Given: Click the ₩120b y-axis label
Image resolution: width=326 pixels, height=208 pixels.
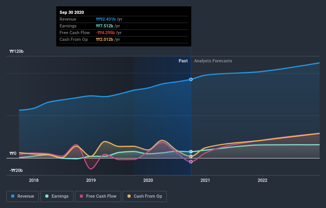Looking at the screenshot, I should tap(16, 51).
